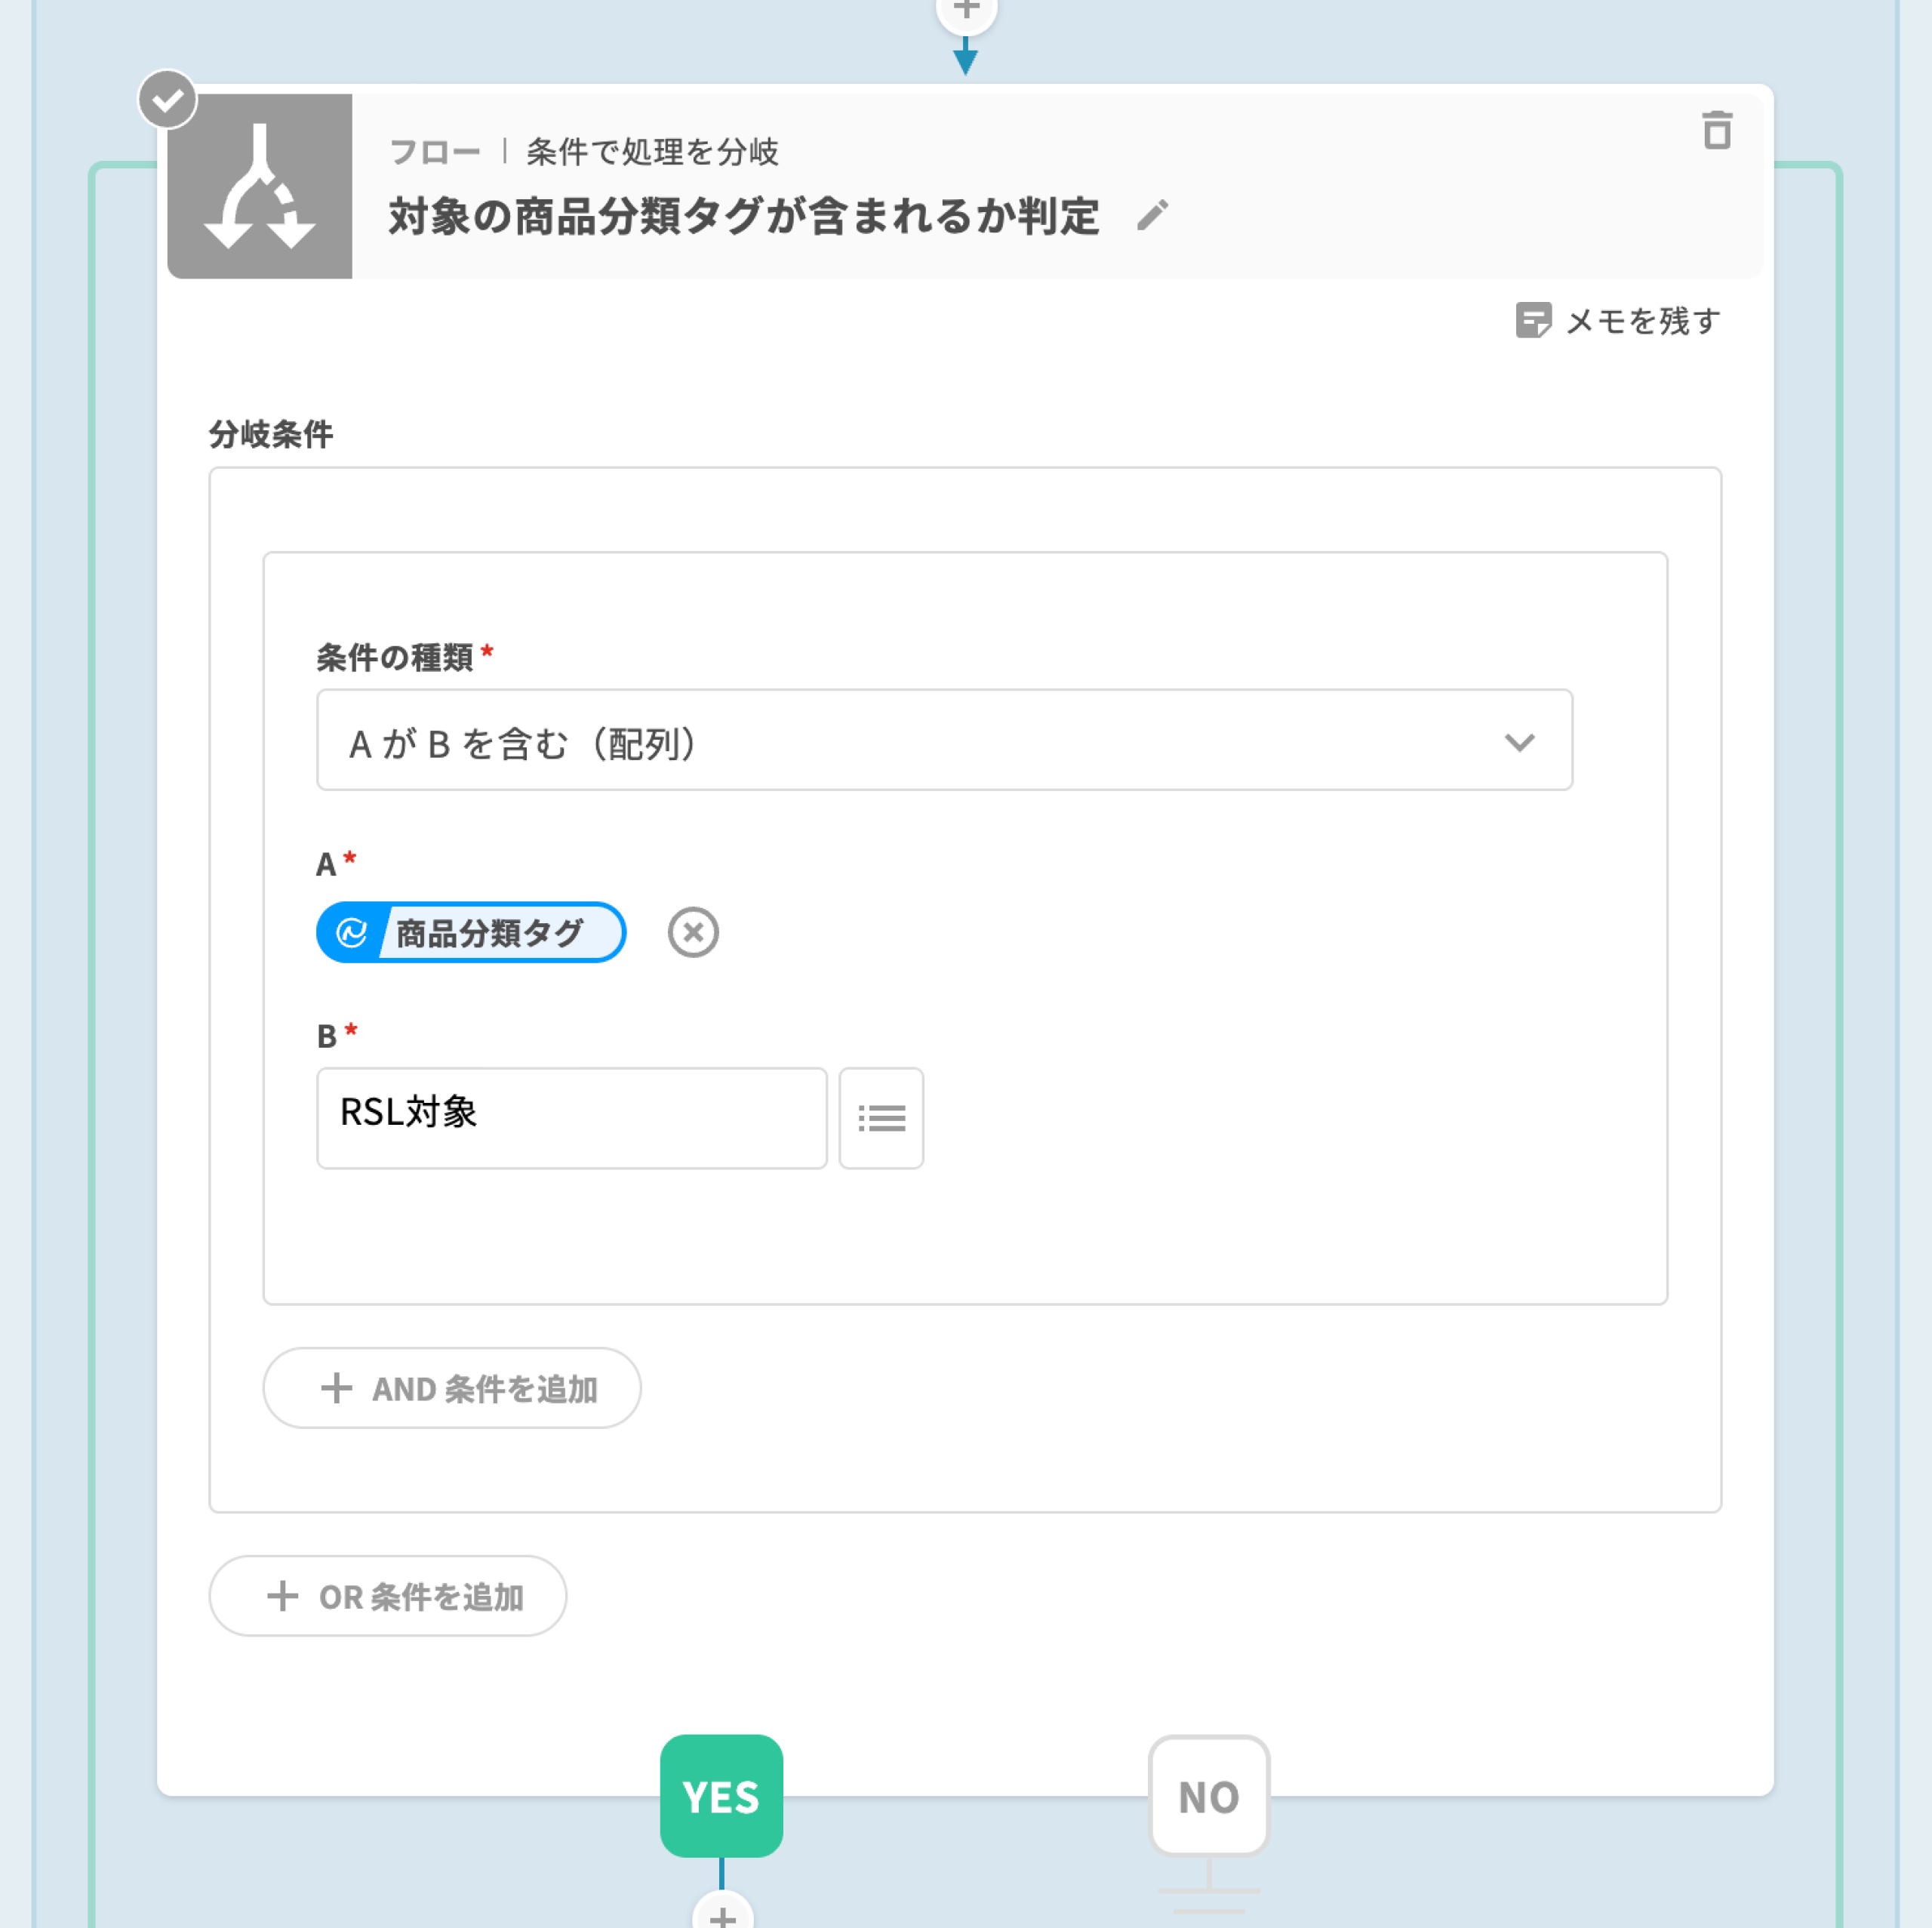Click OR 条件を追加 button
The height and width of the screenshot is (1928, 1932).
point(388,1596)
